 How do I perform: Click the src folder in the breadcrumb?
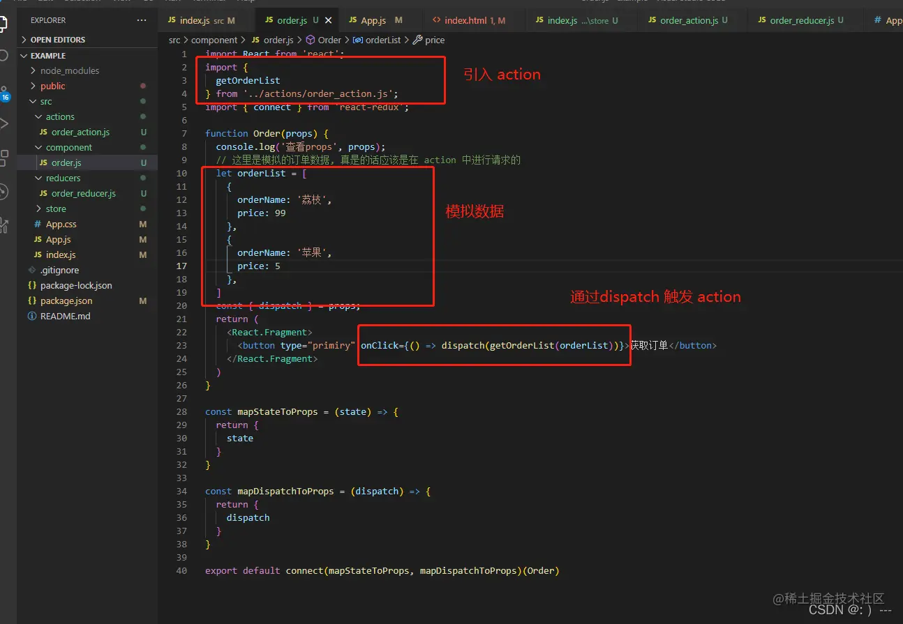click(x=174, y=40)
